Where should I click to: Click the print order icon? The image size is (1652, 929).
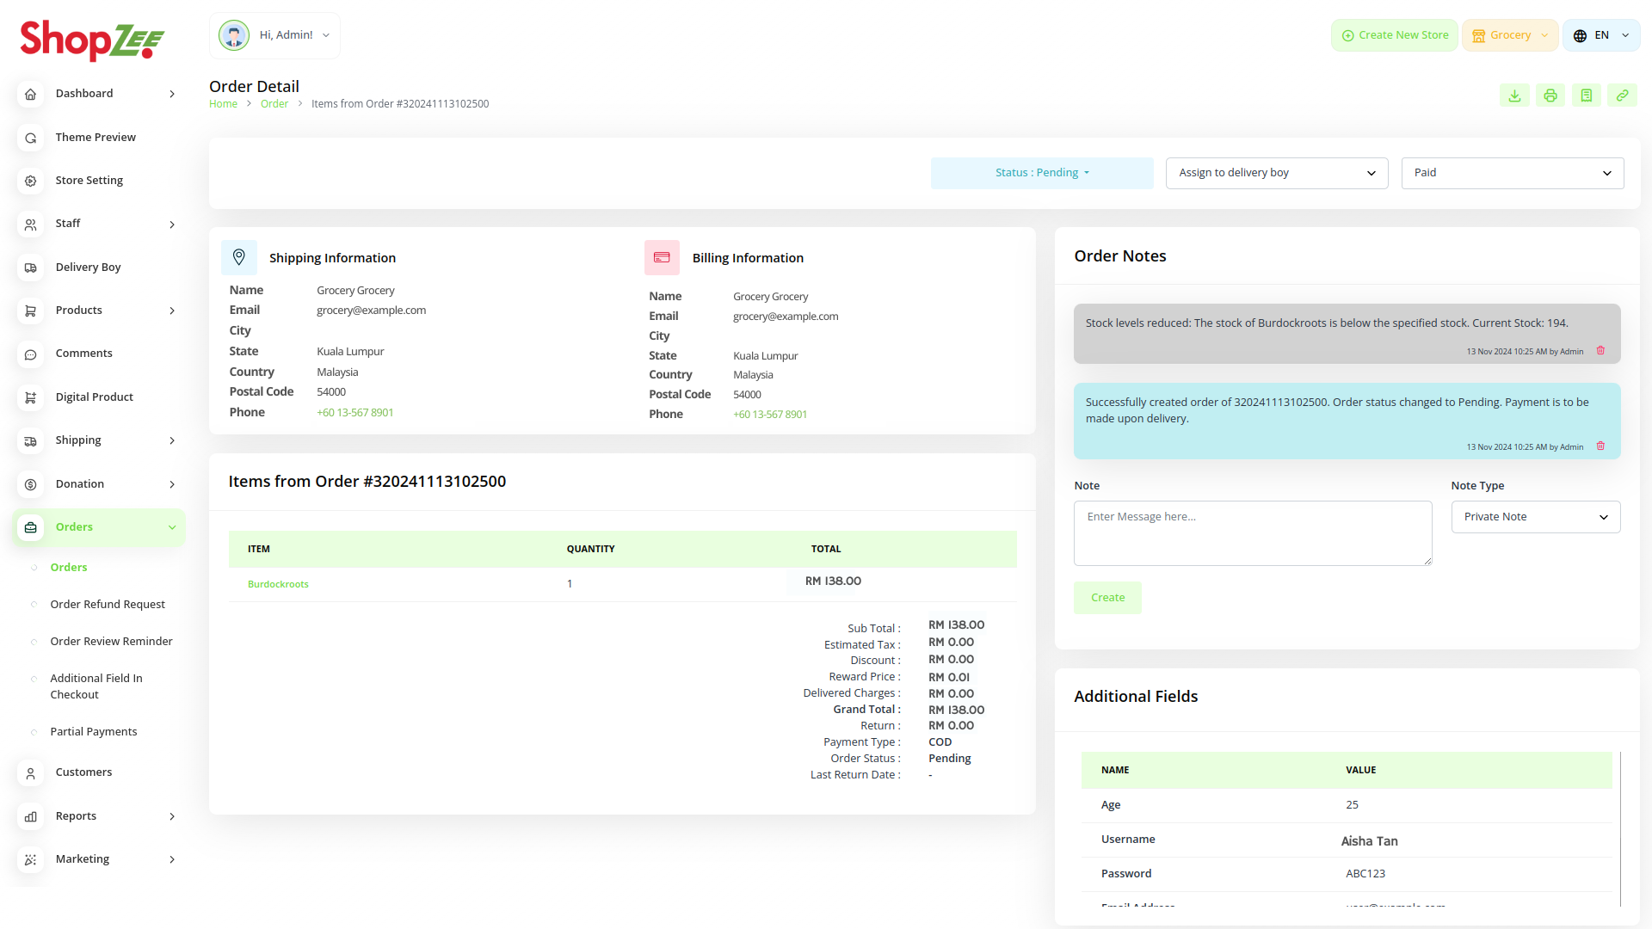coord(1550,95)
